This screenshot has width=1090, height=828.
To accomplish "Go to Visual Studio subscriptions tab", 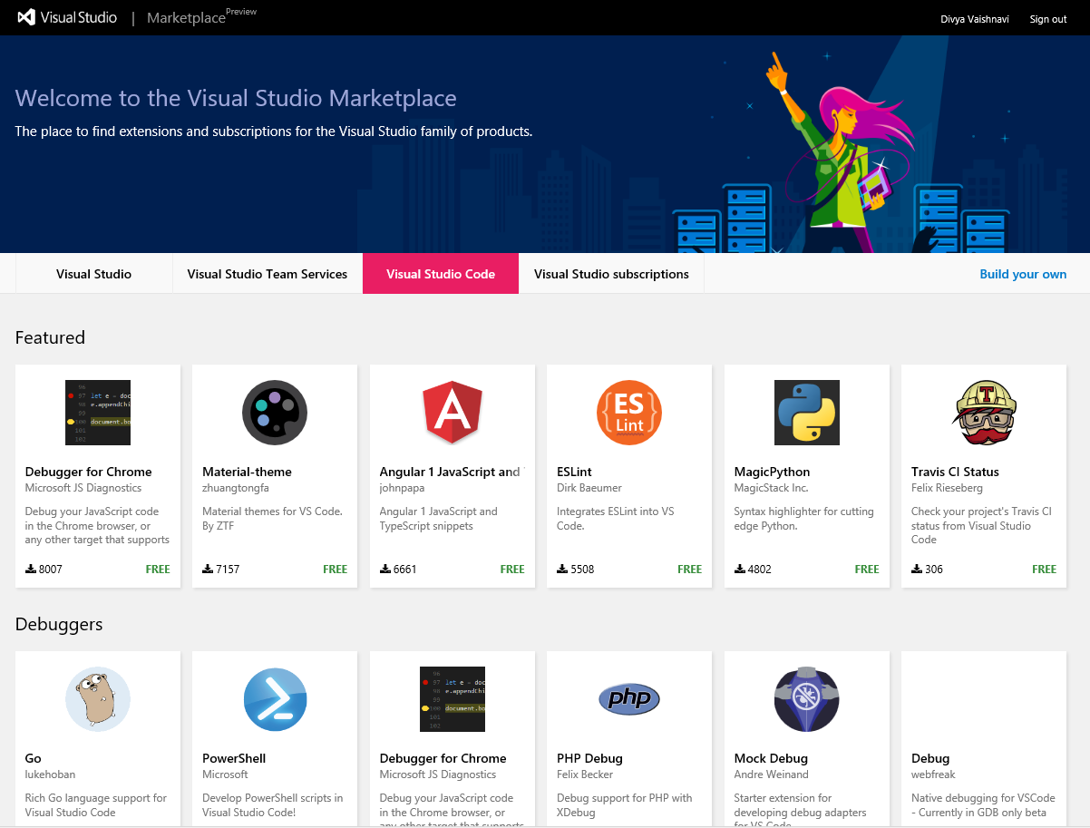I will (611, 274).
